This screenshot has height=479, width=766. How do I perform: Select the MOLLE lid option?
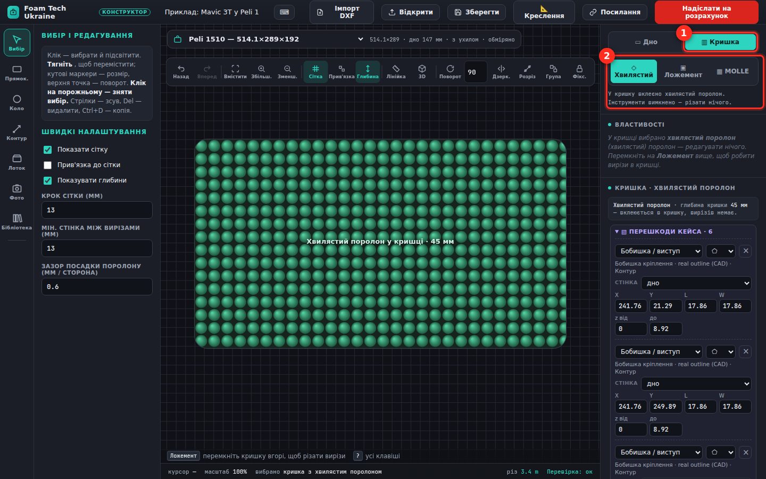732,71
